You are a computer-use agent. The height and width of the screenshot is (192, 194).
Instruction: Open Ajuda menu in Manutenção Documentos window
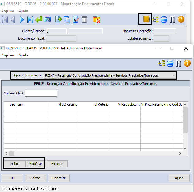point(23,11)
